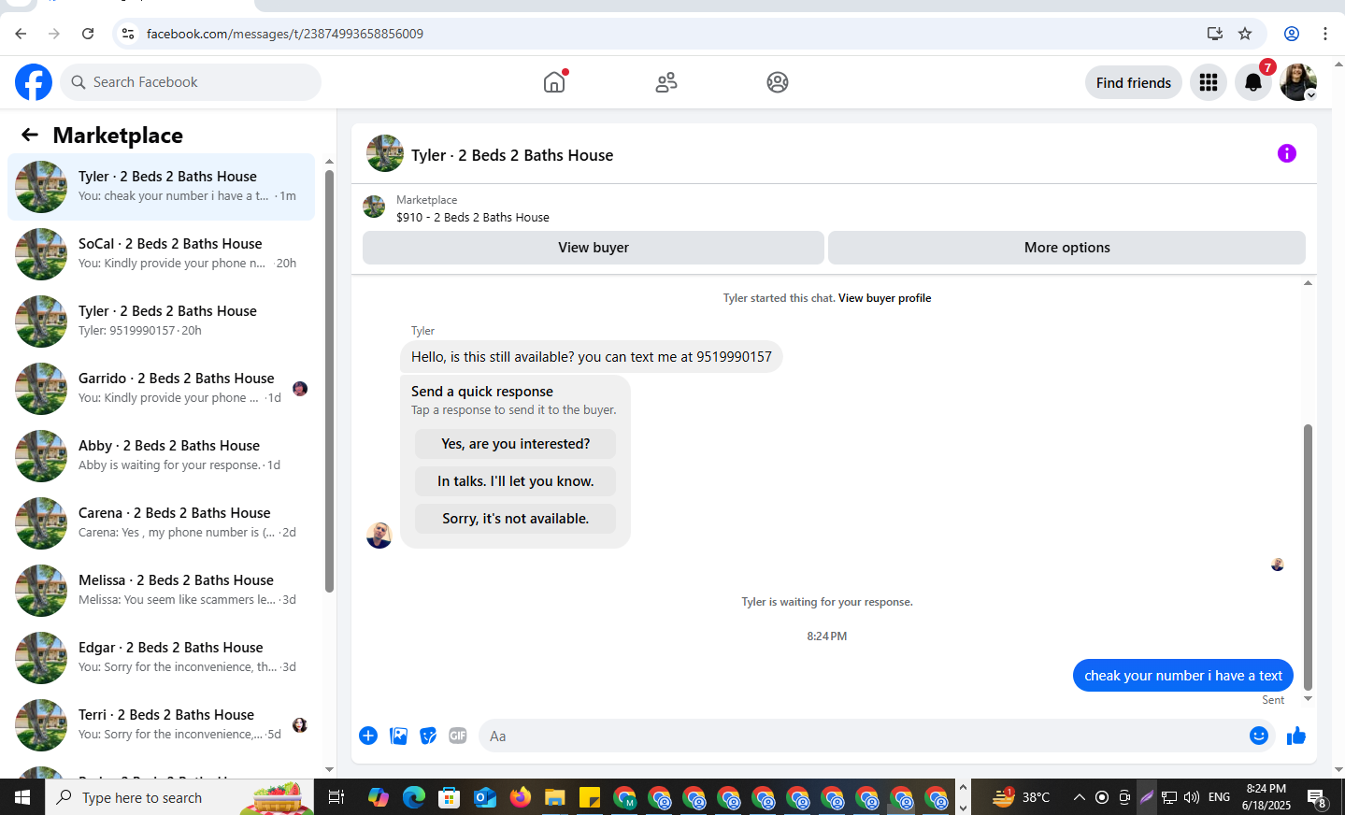Open the Garrido conversation
Viewport: 1345px width, 815px height.
[162, 389]
